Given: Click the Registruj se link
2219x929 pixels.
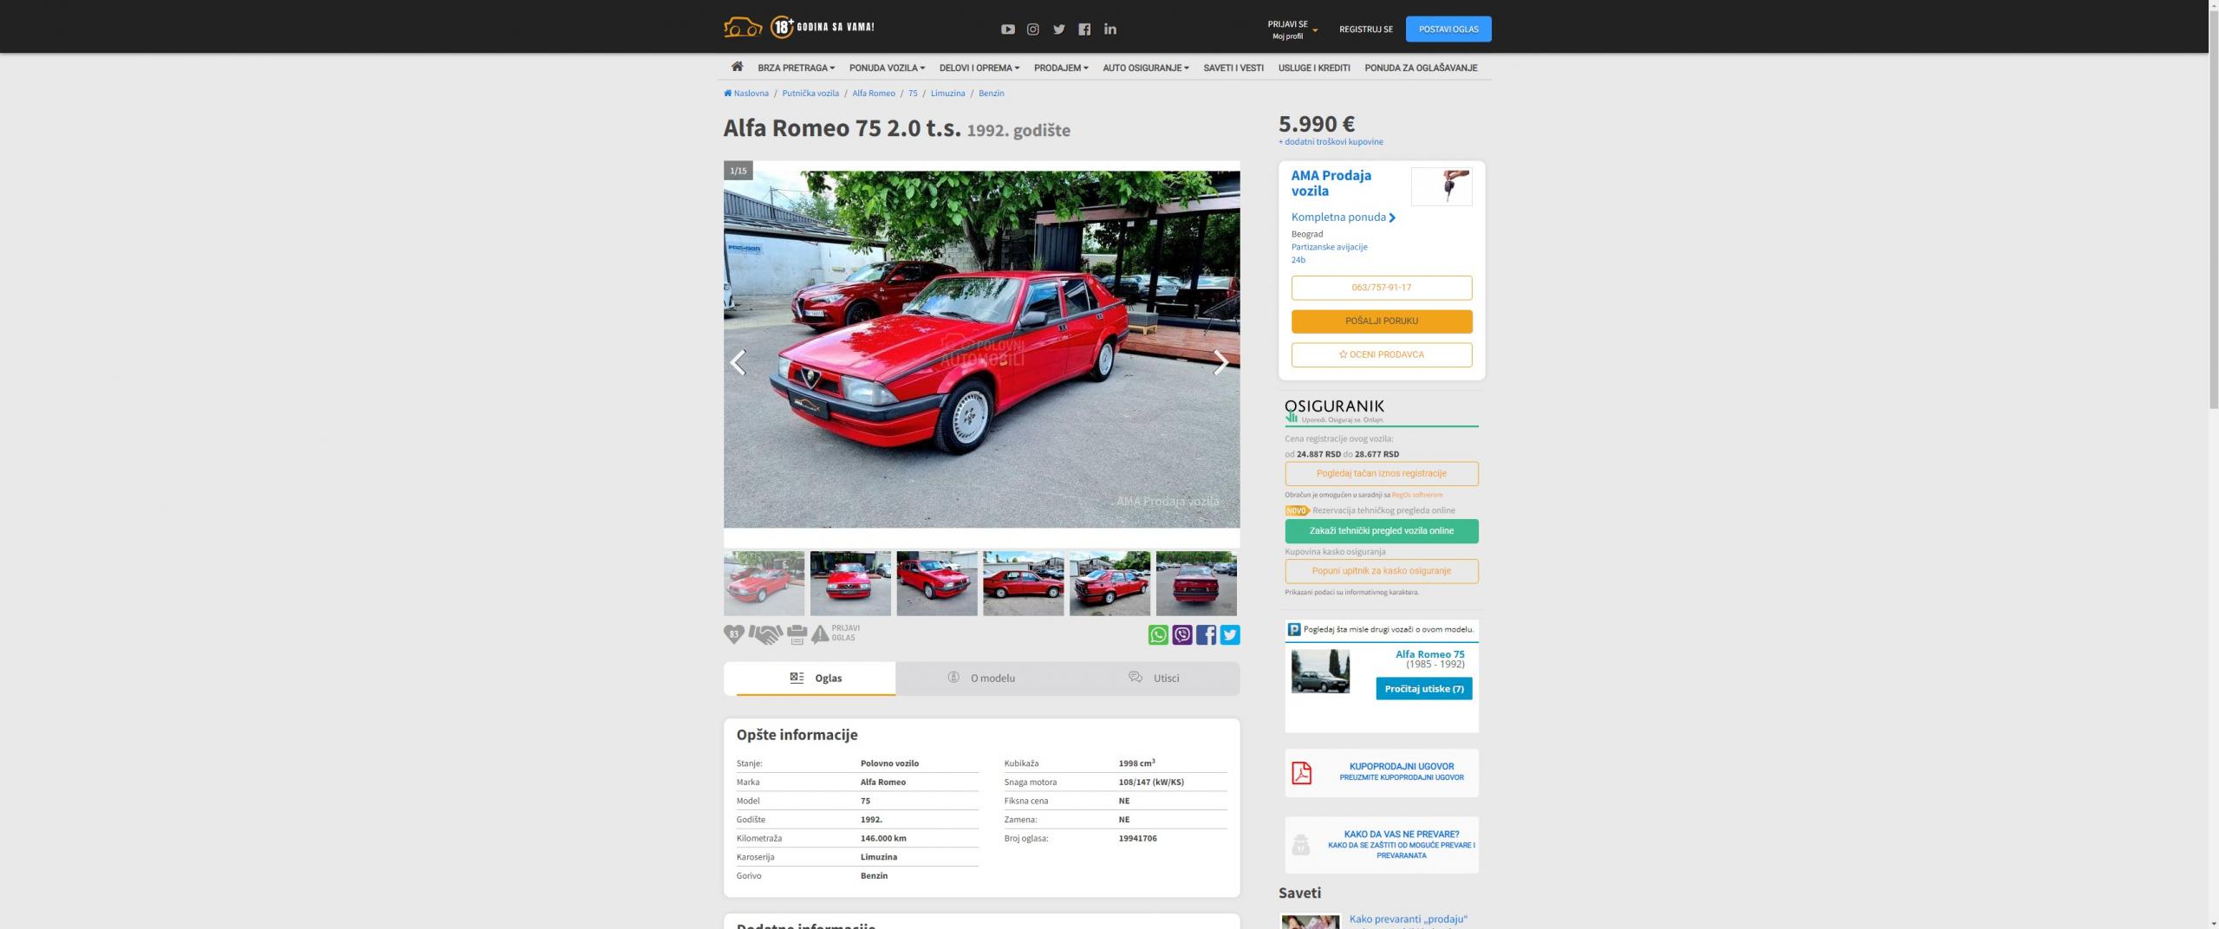Looking at the screenshot, I should (x=1366, y=29).
